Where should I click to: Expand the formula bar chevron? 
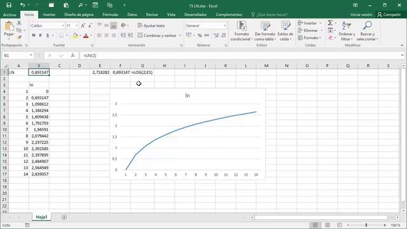(x=402, y=55)
